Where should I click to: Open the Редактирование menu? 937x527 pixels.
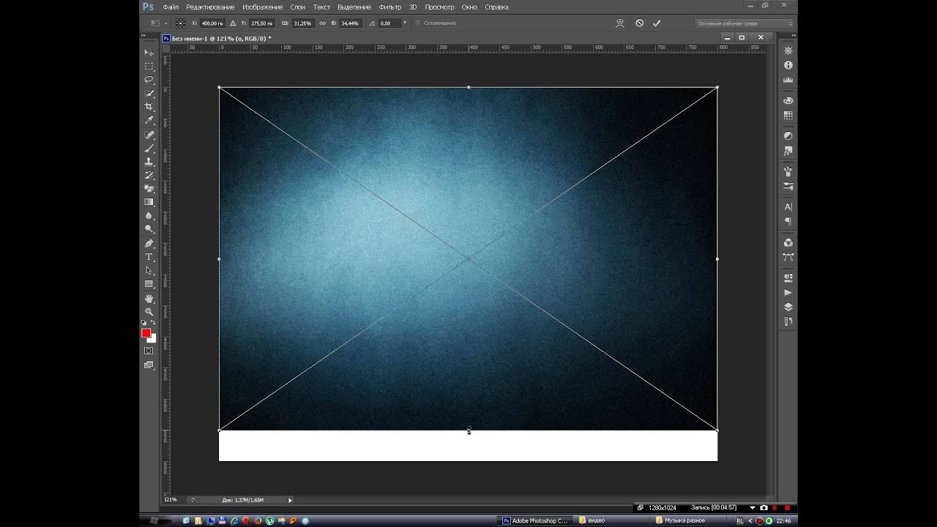tap(210, 7)
